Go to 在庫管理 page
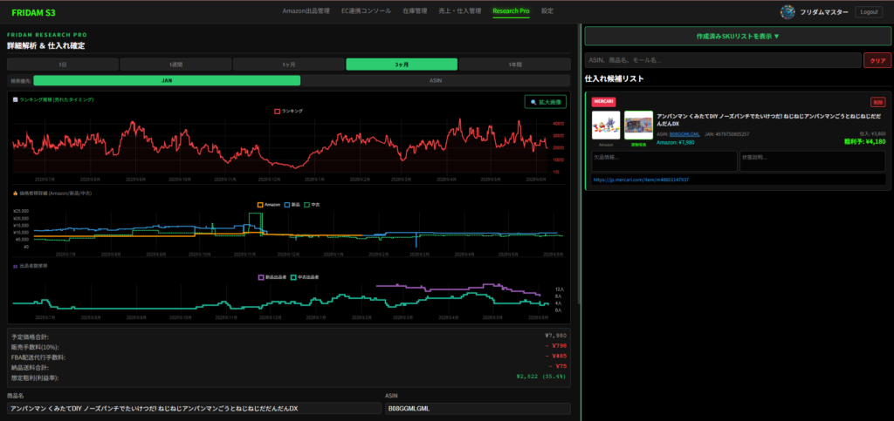The image size is (894, 421). click(415, 10)
